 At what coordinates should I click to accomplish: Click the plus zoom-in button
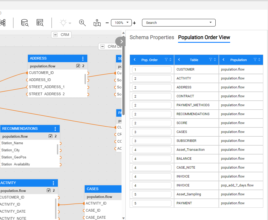[134, 23]
